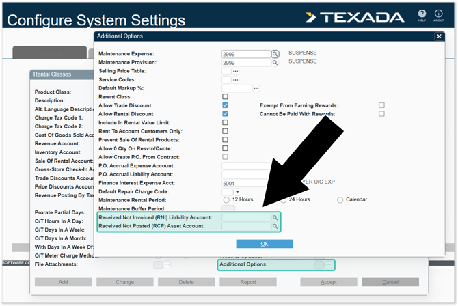Search the RNI Liability Account lookup icon

(275, 217)
